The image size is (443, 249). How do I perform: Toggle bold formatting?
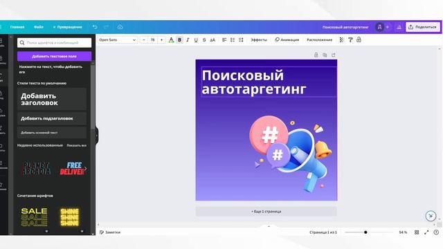click(179, 40)
